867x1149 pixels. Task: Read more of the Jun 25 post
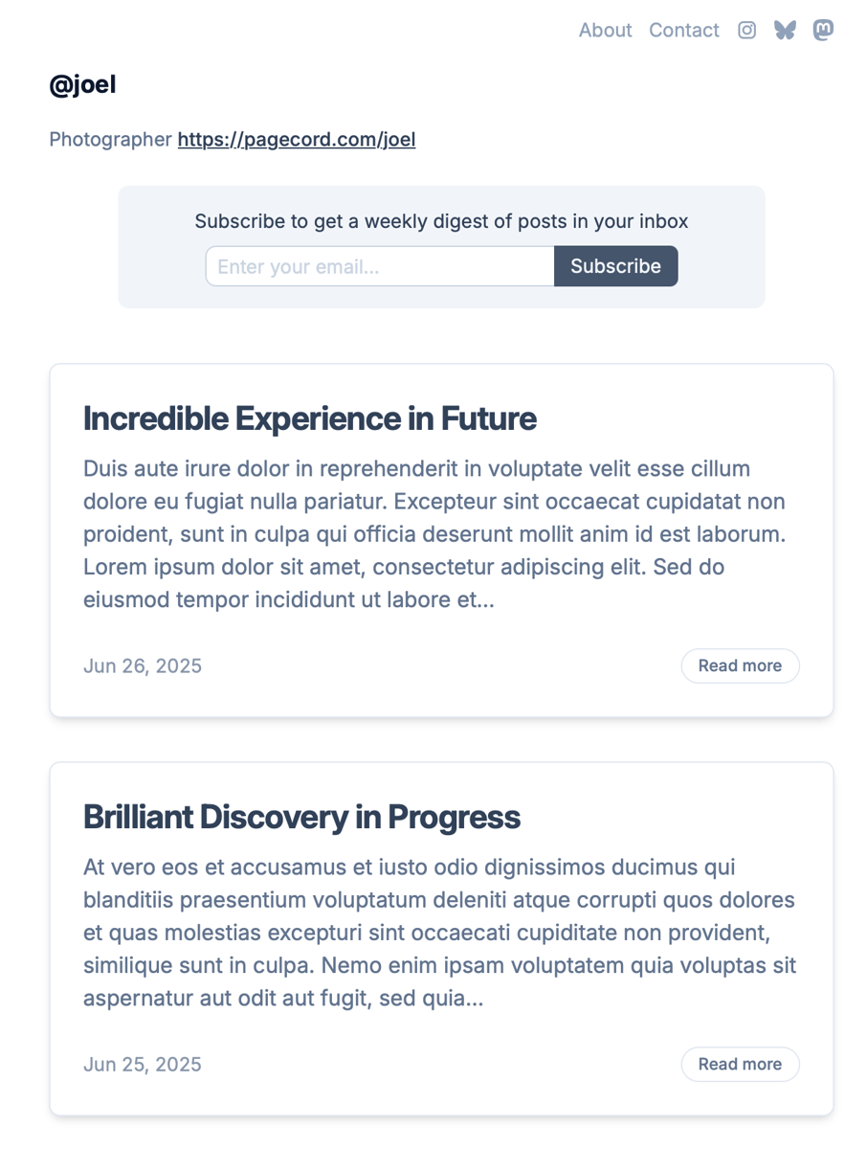[740, 1064]
